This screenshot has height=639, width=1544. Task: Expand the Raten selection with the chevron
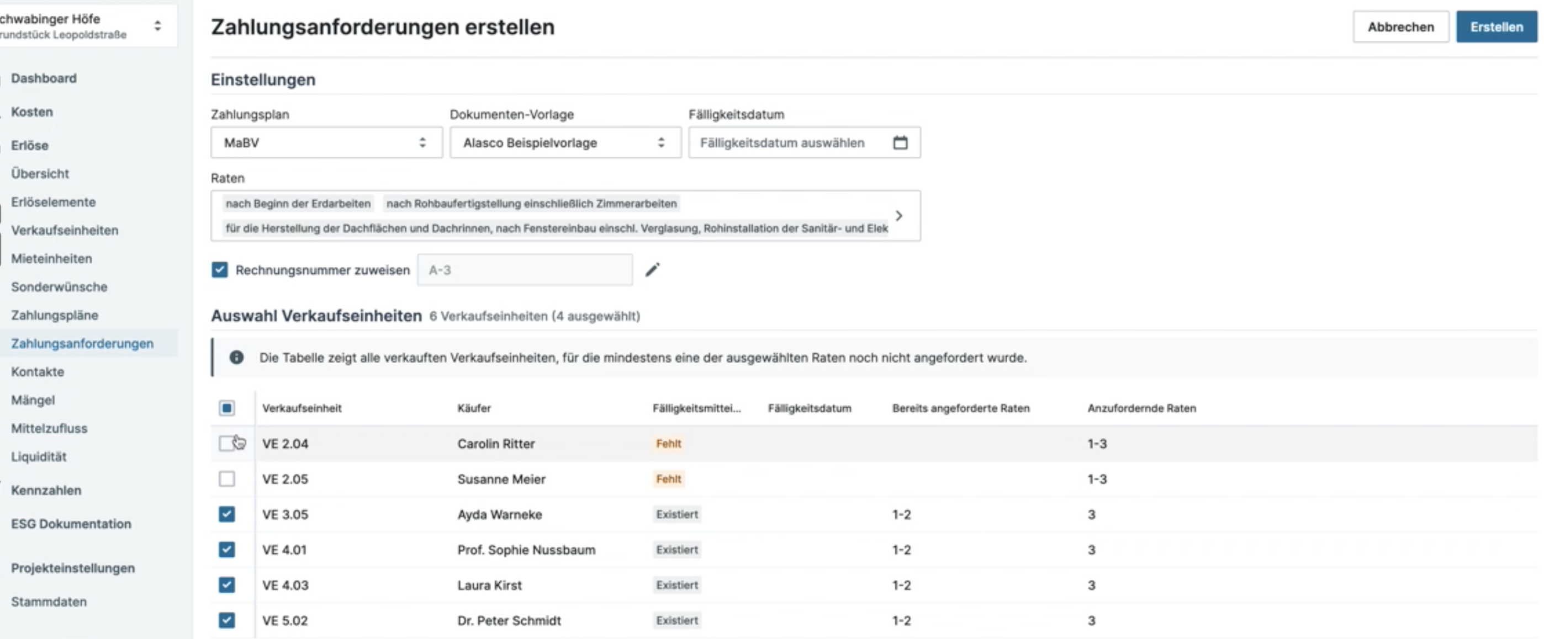[x=898, y=216]
